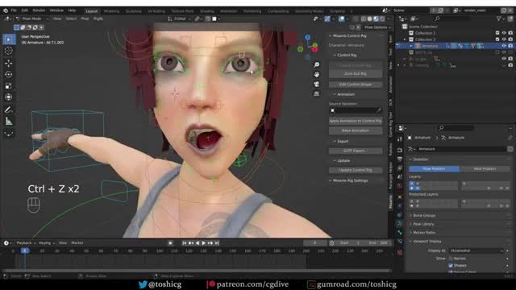516x290 pixels.
Task: Select the Rotate tool
Action: 9,75
